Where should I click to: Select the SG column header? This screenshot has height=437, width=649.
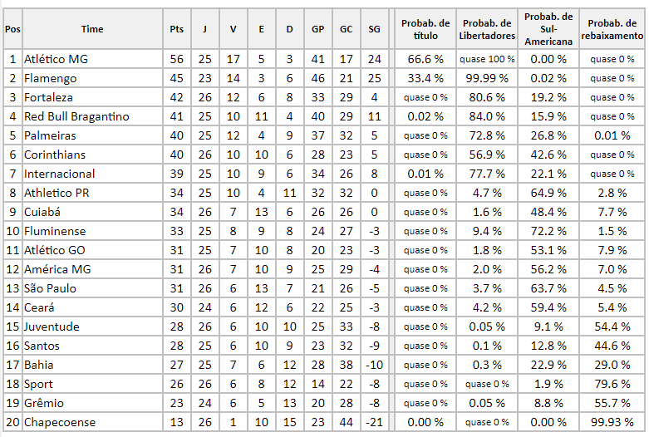374,29
